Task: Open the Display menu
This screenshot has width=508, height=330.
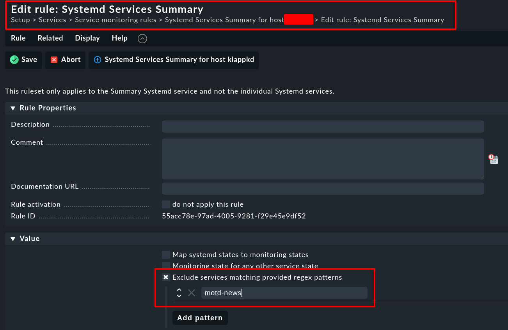Action: [x=87, y=38]
